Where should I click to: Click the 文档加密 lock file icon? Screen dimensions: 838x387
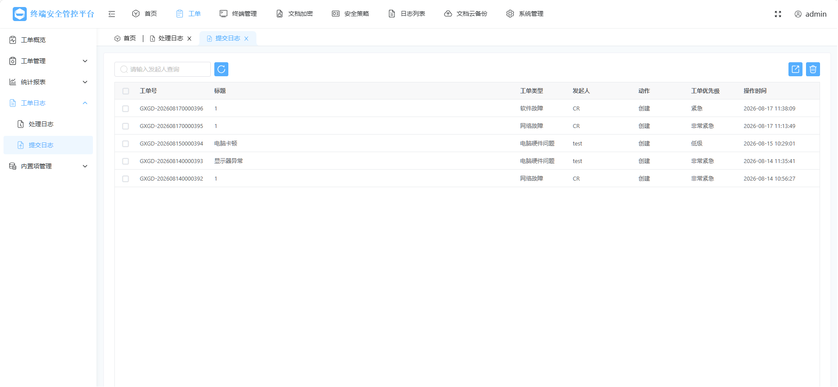[280, 14]
